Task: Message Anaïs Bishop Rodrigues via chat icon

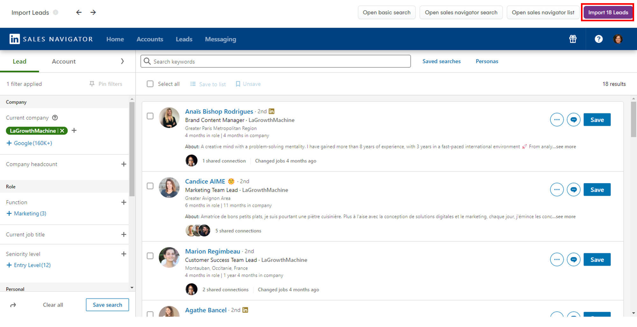Action: (574, 120)
